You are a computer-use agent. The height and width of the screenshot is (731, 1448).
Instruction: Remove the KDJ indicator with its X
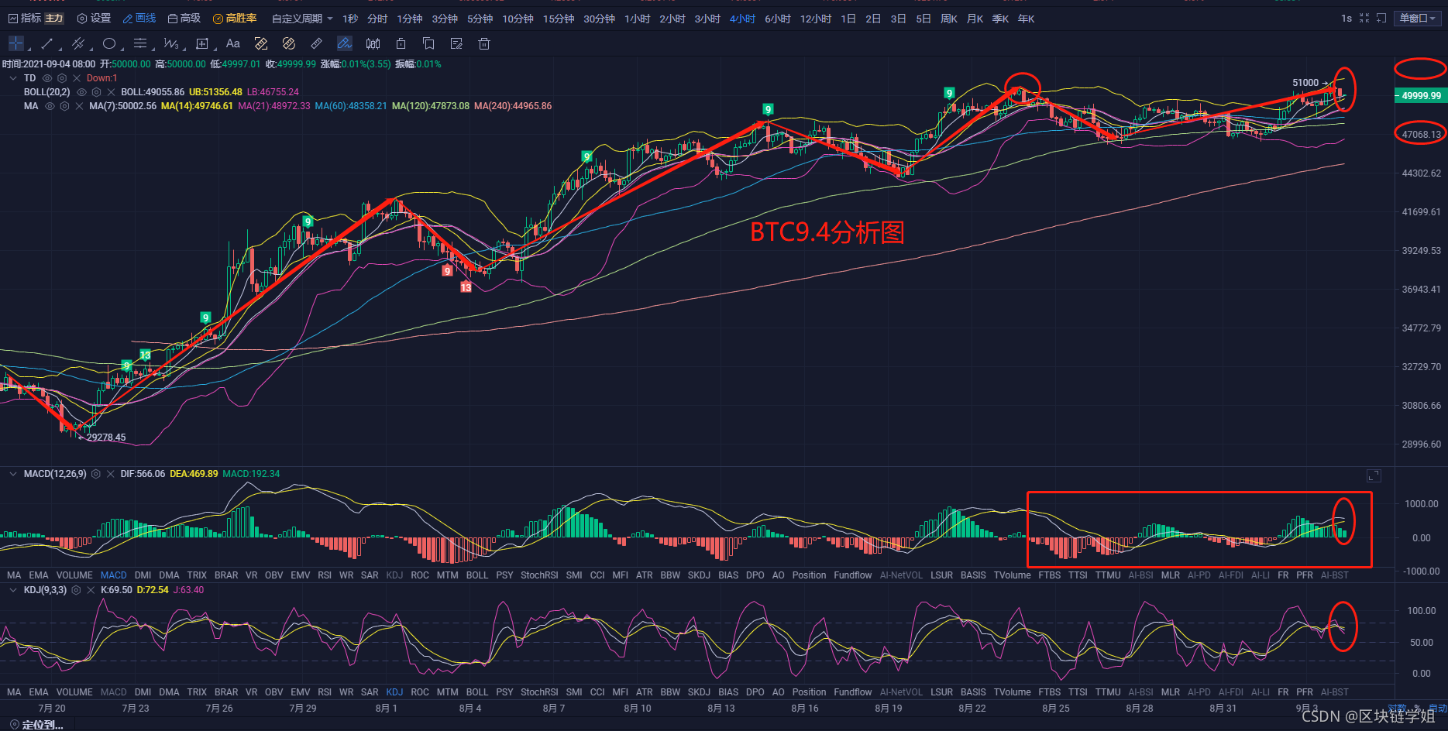91,590
